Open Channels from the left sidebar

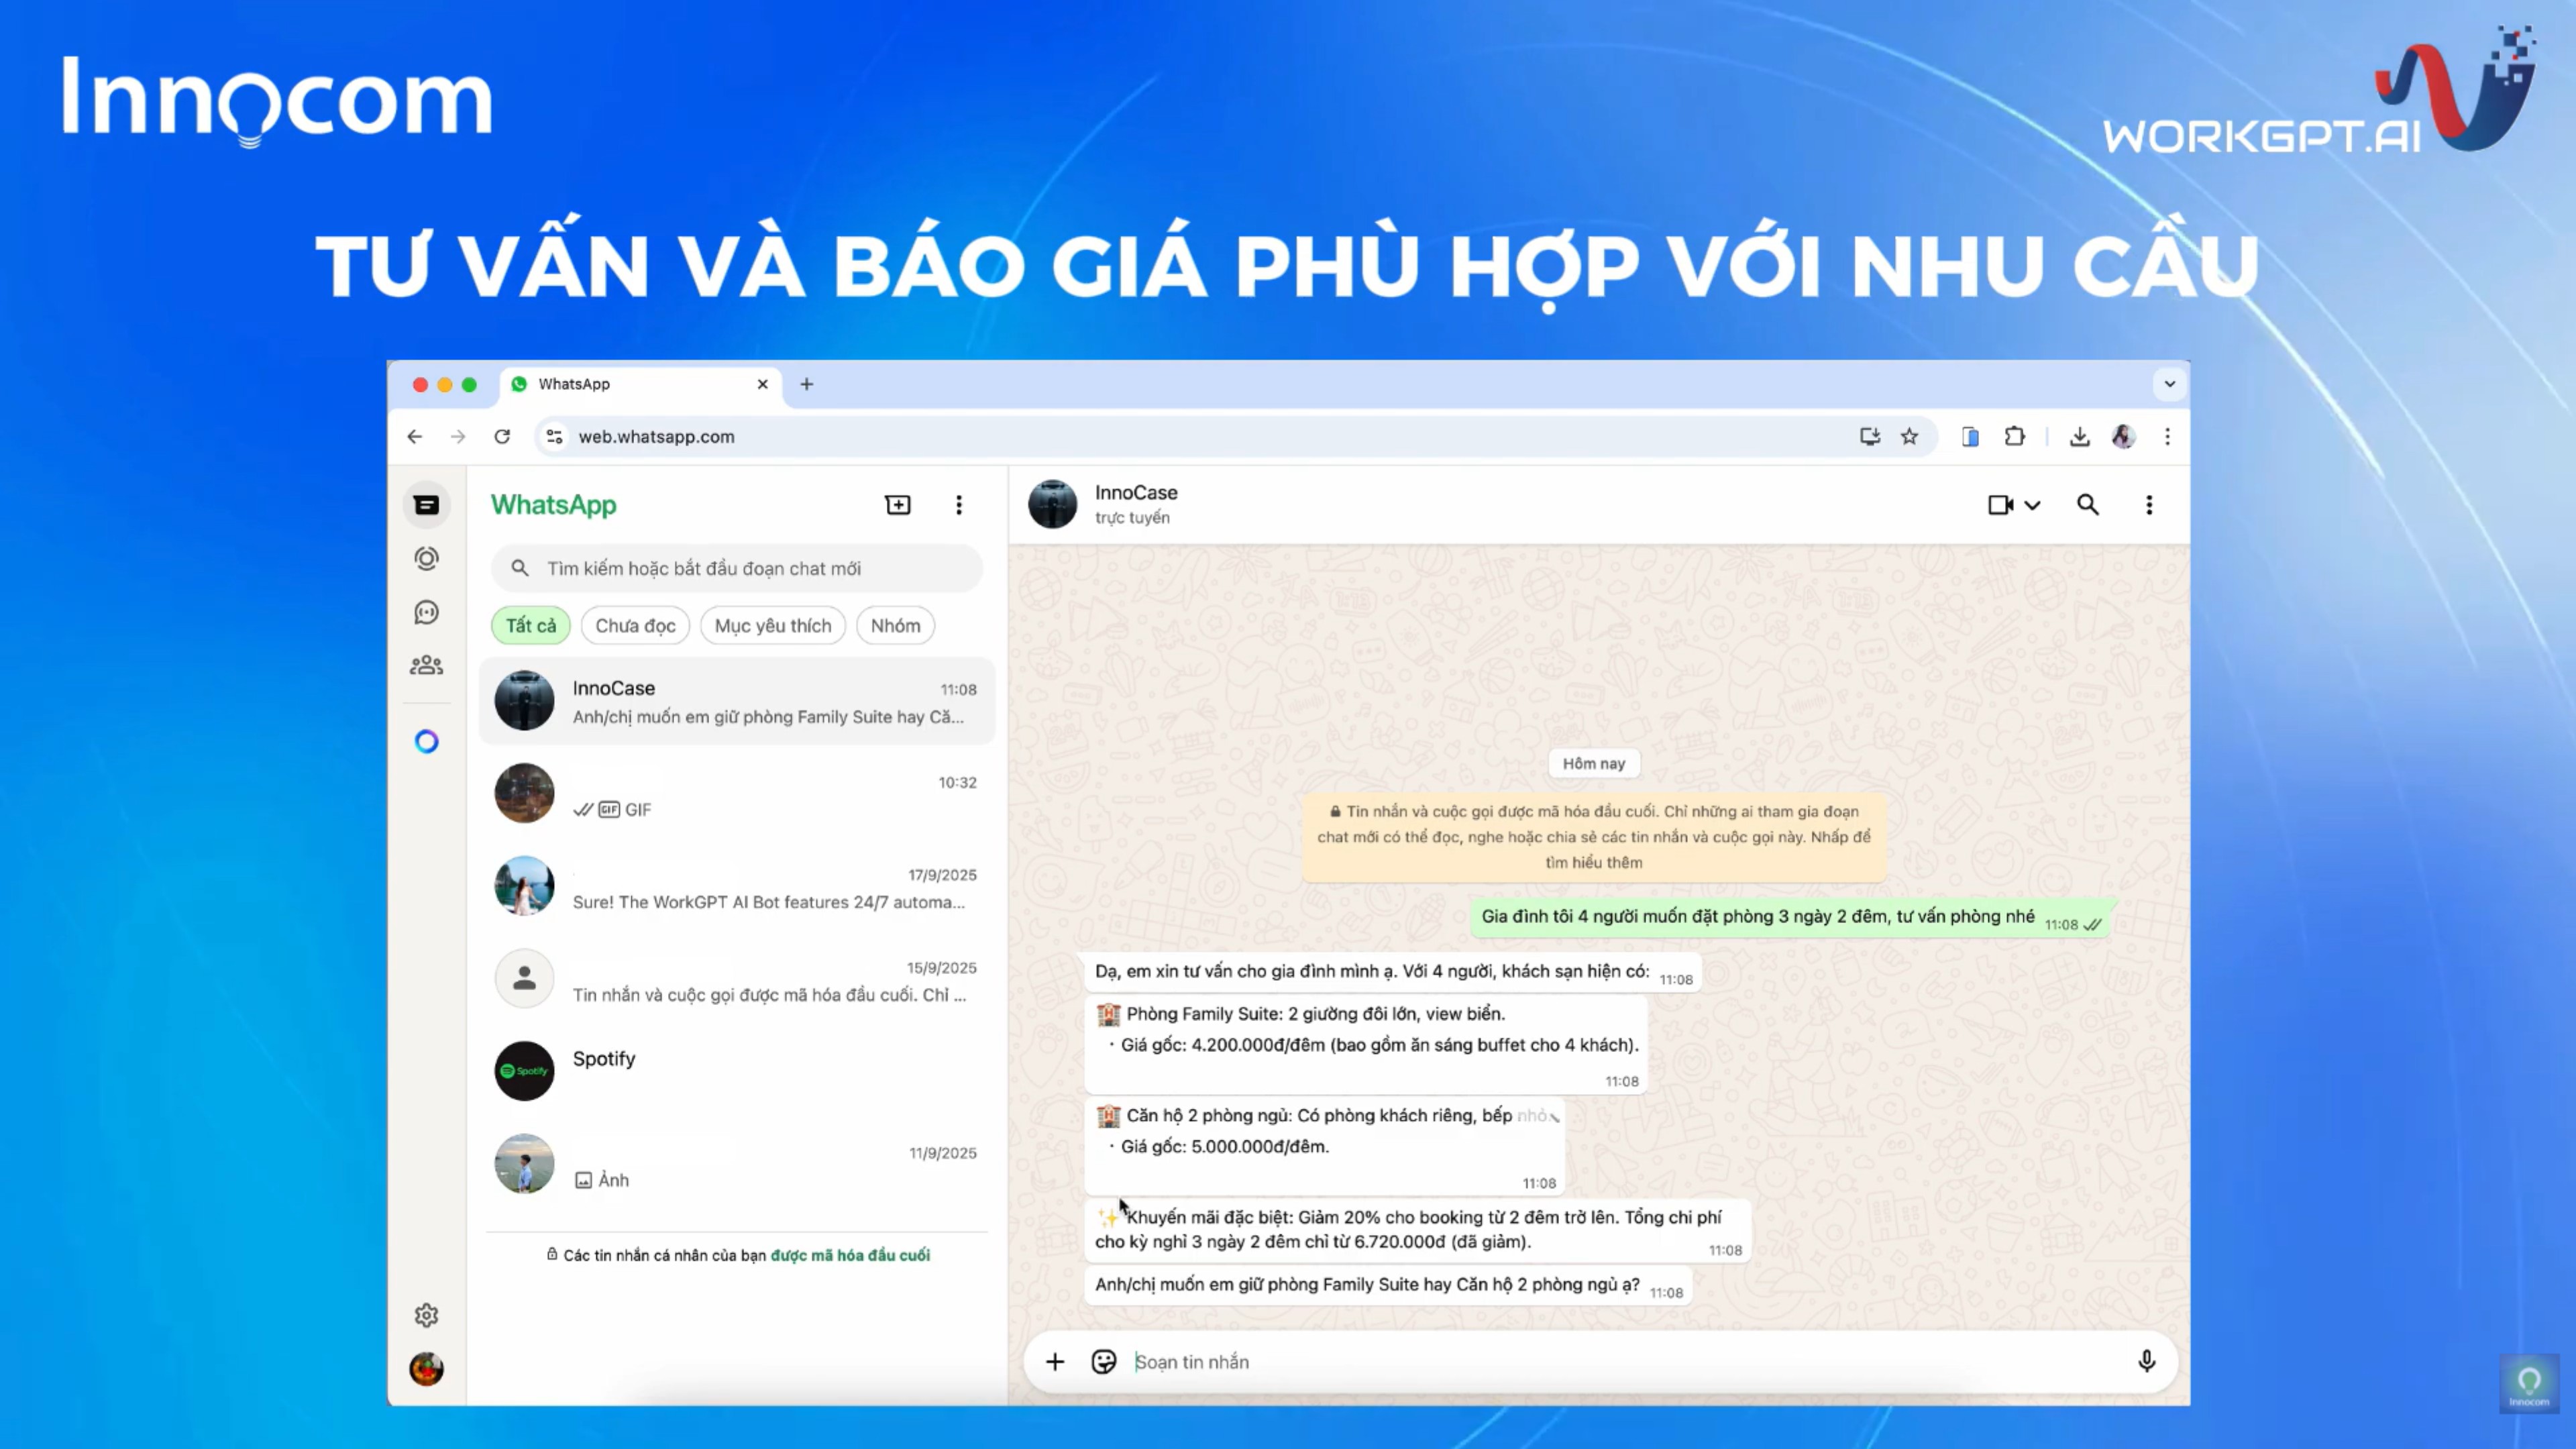pyautogui.click(x=427, y=611)
